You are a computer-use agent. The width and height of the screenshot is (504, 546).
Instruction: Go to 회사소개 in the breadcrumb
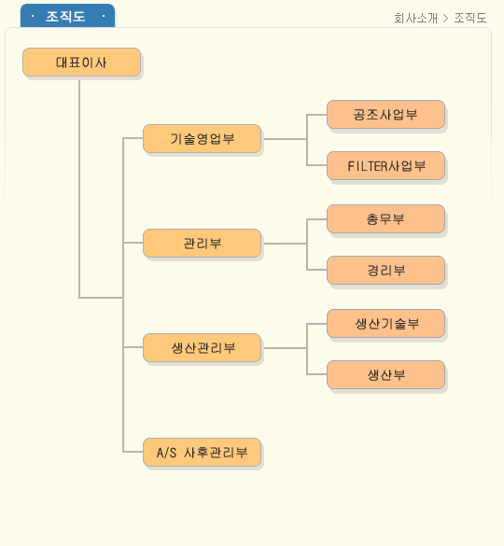coord(415,18)
